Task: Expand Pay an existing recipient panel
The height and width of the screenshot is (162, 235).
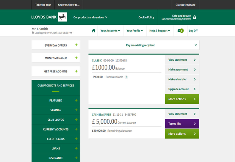Action: [x=144, y=45]
